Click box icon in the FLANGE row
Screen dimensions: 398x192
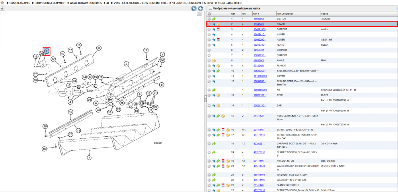click(x=218, y=66)
